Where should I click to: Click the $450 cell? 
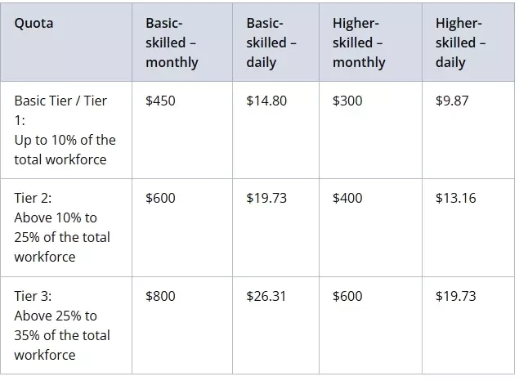182,130
